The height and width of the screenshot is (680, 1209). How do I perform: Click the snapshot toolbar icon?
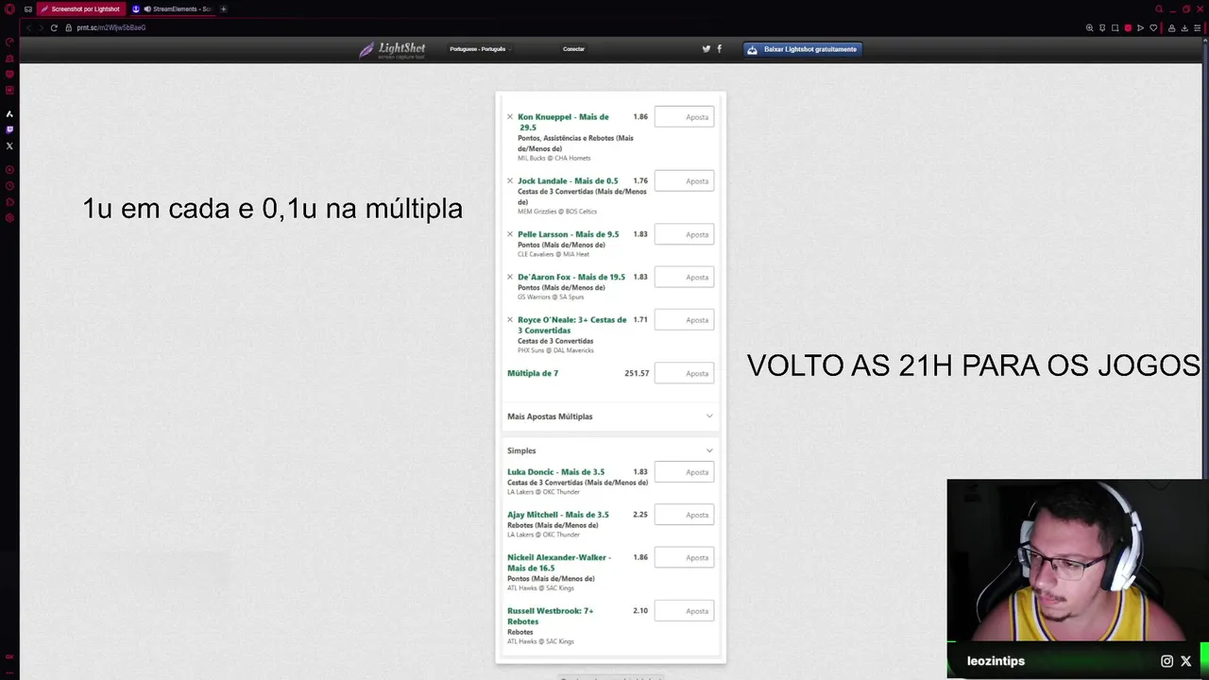coord(1115,27)
